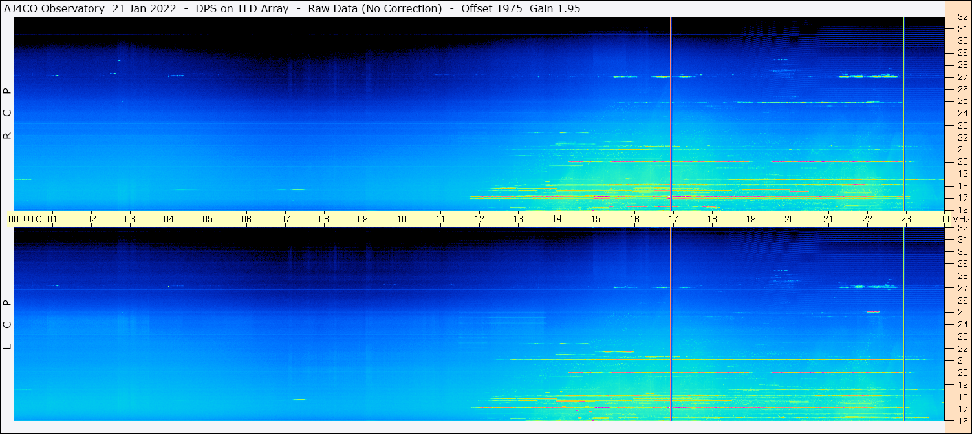Select hour "04" on the UTC time axis
The image size is (972, 434).
click(x=169, y=219)
